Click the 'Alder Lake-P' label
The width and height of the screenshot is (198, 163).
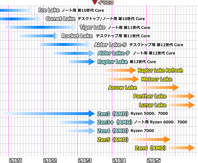(114, 53)
